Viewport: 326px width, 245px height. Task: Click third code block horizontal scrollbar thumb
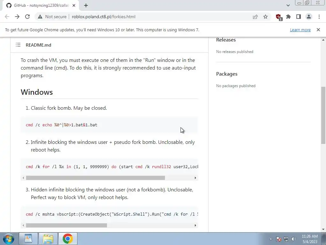click(x=67, y=226)
